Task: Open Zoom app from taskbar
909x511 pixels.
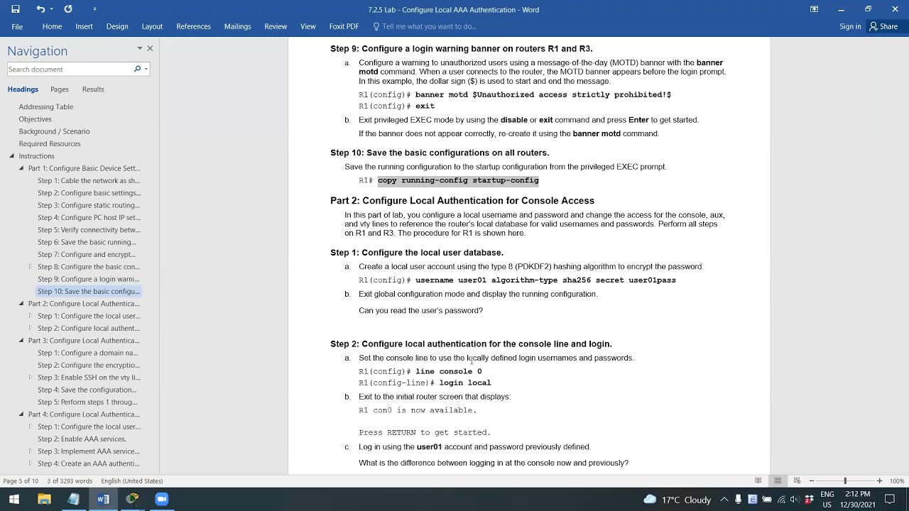Action: click(161, 499)
